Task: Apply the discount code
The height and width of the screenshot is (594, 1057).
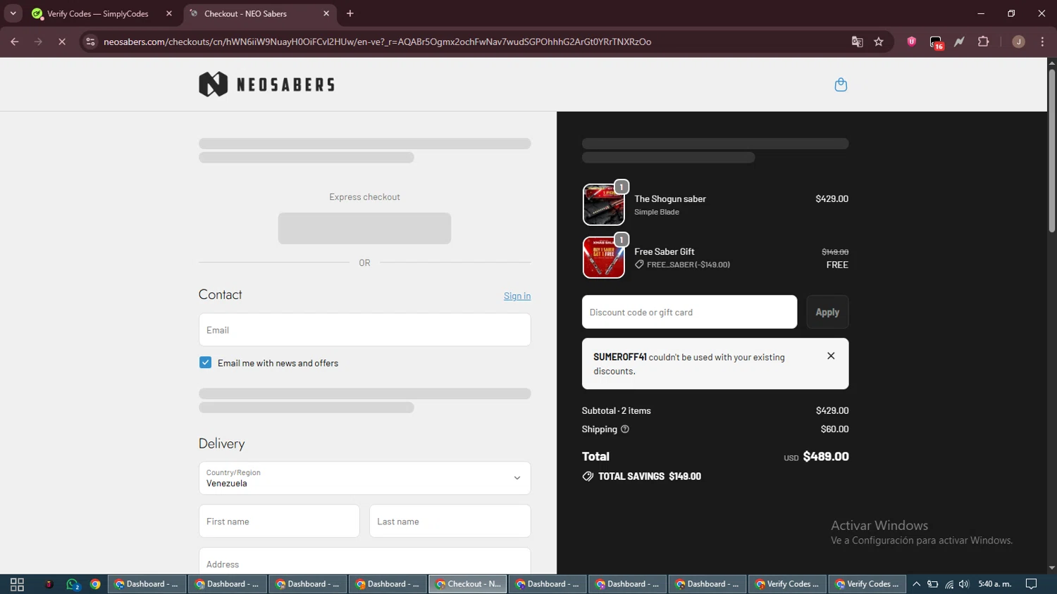Action: tap(827, 312)
